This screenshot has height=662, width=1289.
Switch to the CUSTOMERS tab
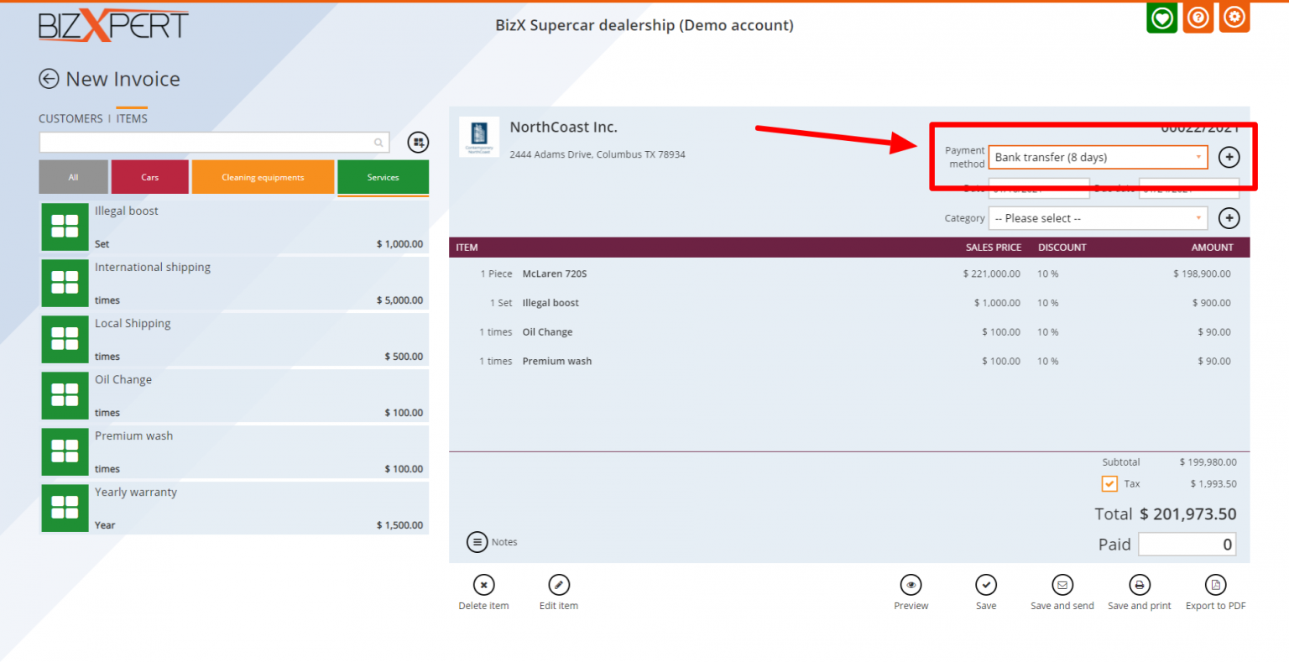tap(70, 119)
